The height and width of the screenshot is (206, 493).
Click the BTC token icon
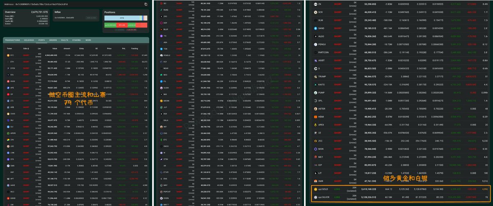click(7, 55)
